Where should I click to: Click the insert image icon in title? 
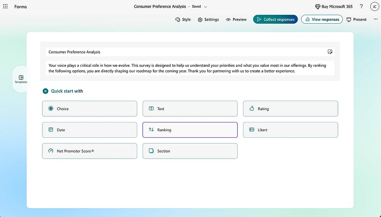330,51
